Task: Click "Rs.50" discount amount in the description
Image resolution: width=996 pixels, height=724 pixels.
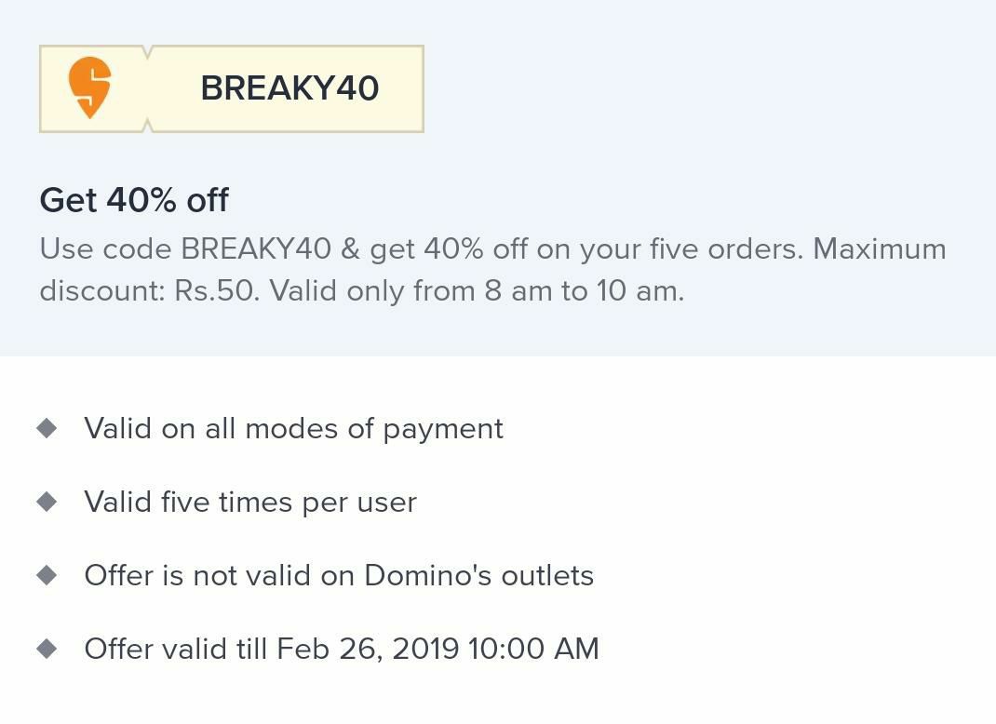Action: [x=216, y=291]
